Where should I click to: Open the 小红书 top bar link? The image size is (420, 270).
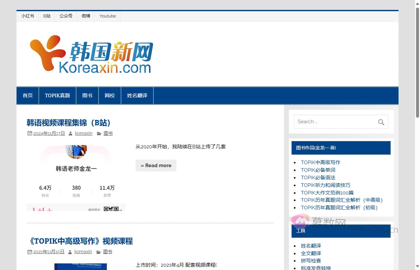tap(28, 16)
